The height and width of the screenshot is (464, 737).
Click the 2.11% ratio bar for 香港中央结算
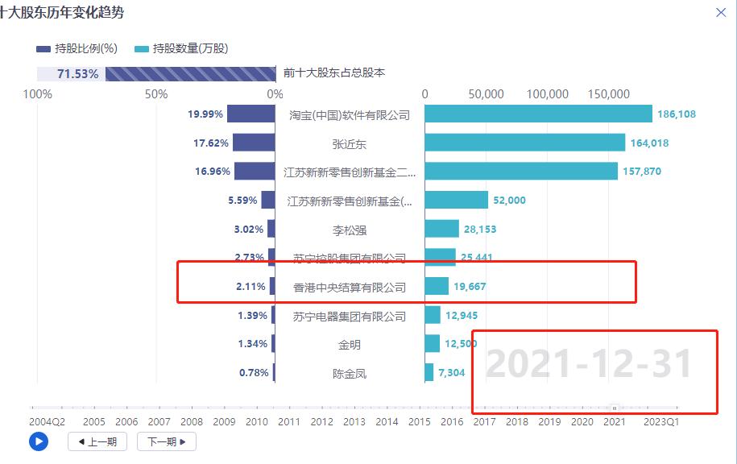(271, 286)
